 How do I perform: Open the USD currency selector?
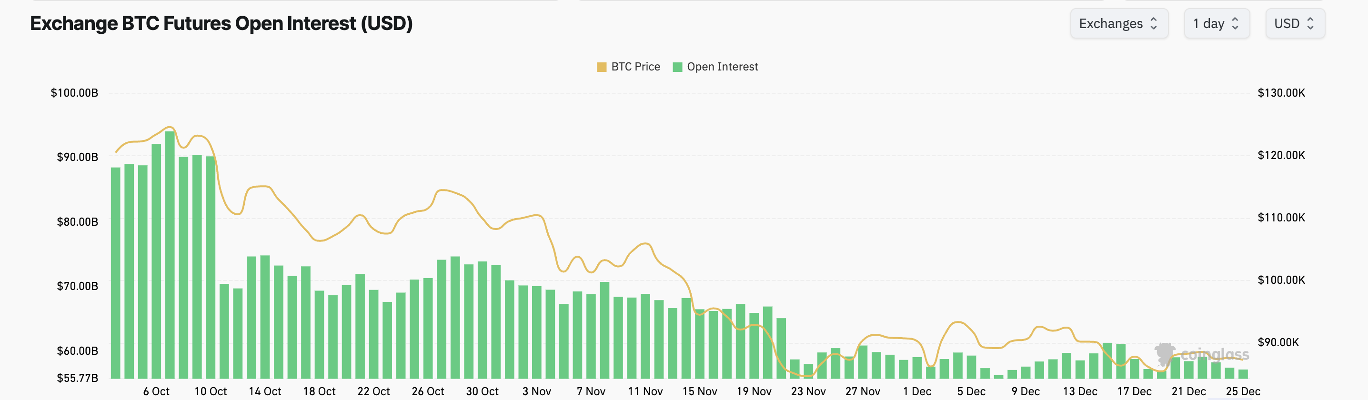click(x=1294, y=23)
